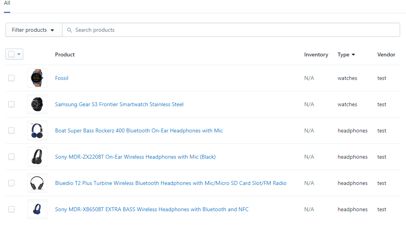This screenshot has height=230, width=406.
Task: Click headphones type in Sony MDR-ZX220BT row
Action: pos(353,157)
